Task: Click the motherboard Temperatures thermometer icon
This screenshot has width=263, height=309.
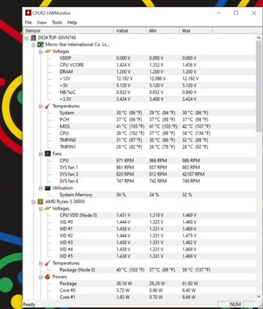Action: [x=48, y=106]
